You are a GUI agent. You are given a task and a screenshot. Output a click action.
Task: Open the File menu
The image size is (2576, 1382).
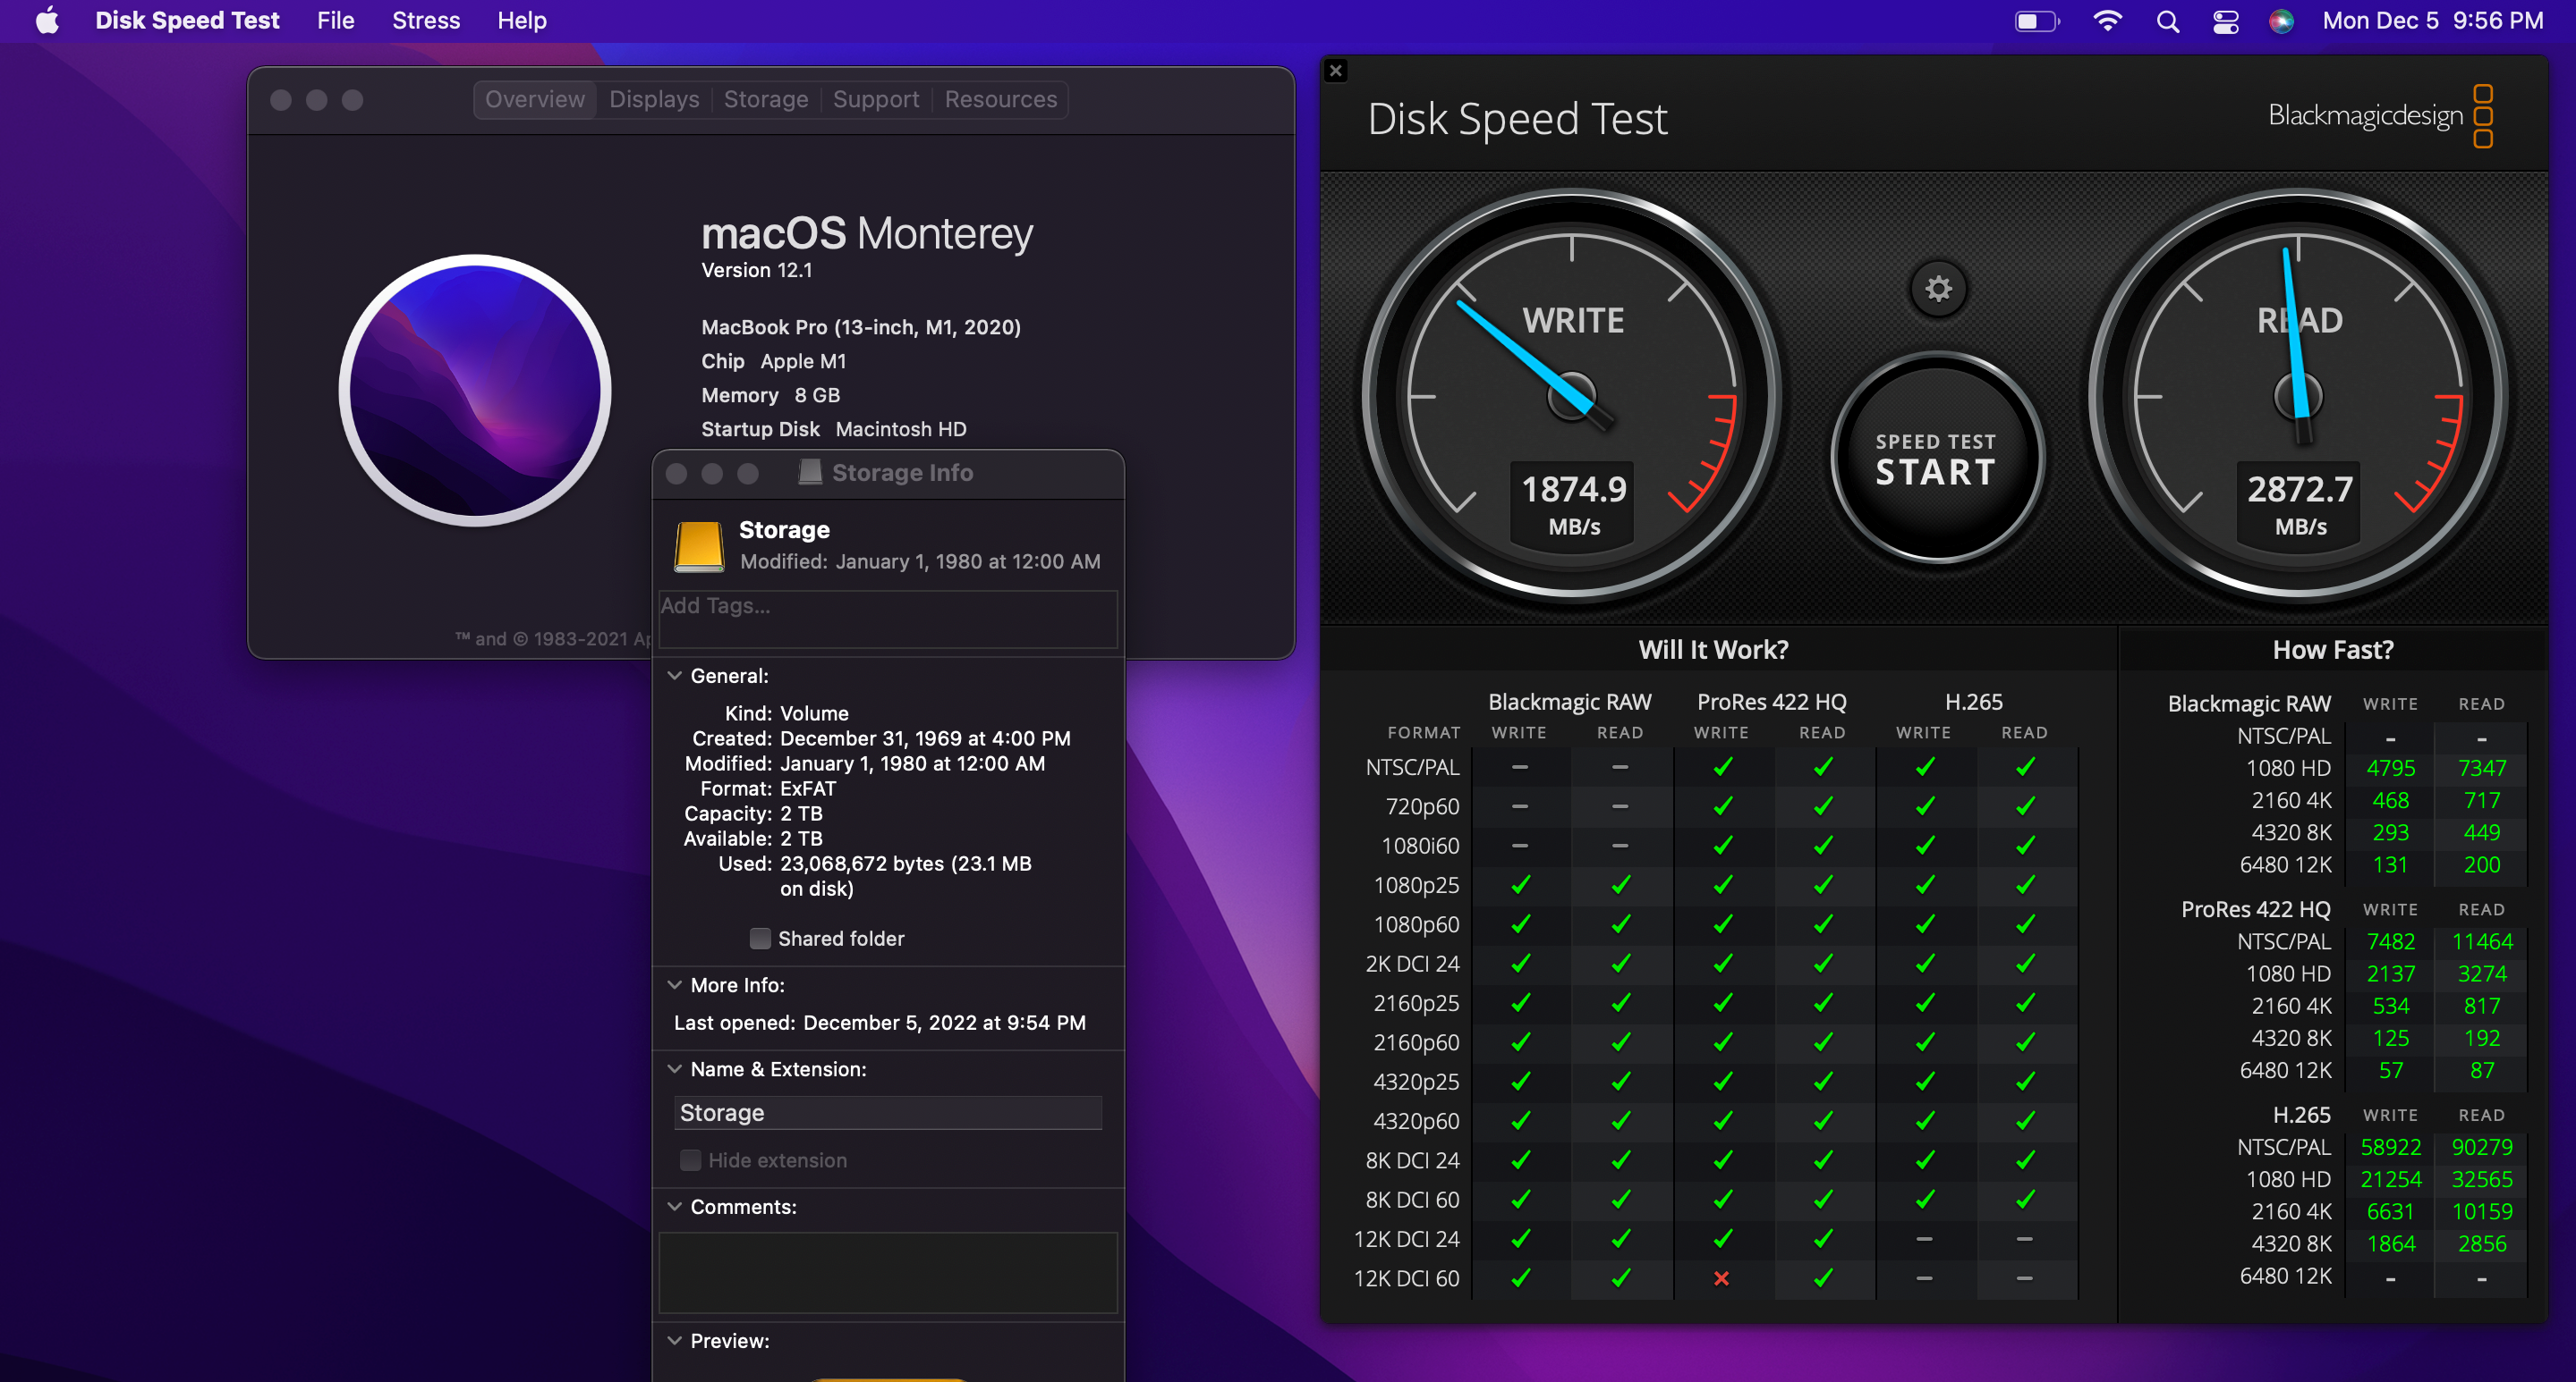coord(335,20)
